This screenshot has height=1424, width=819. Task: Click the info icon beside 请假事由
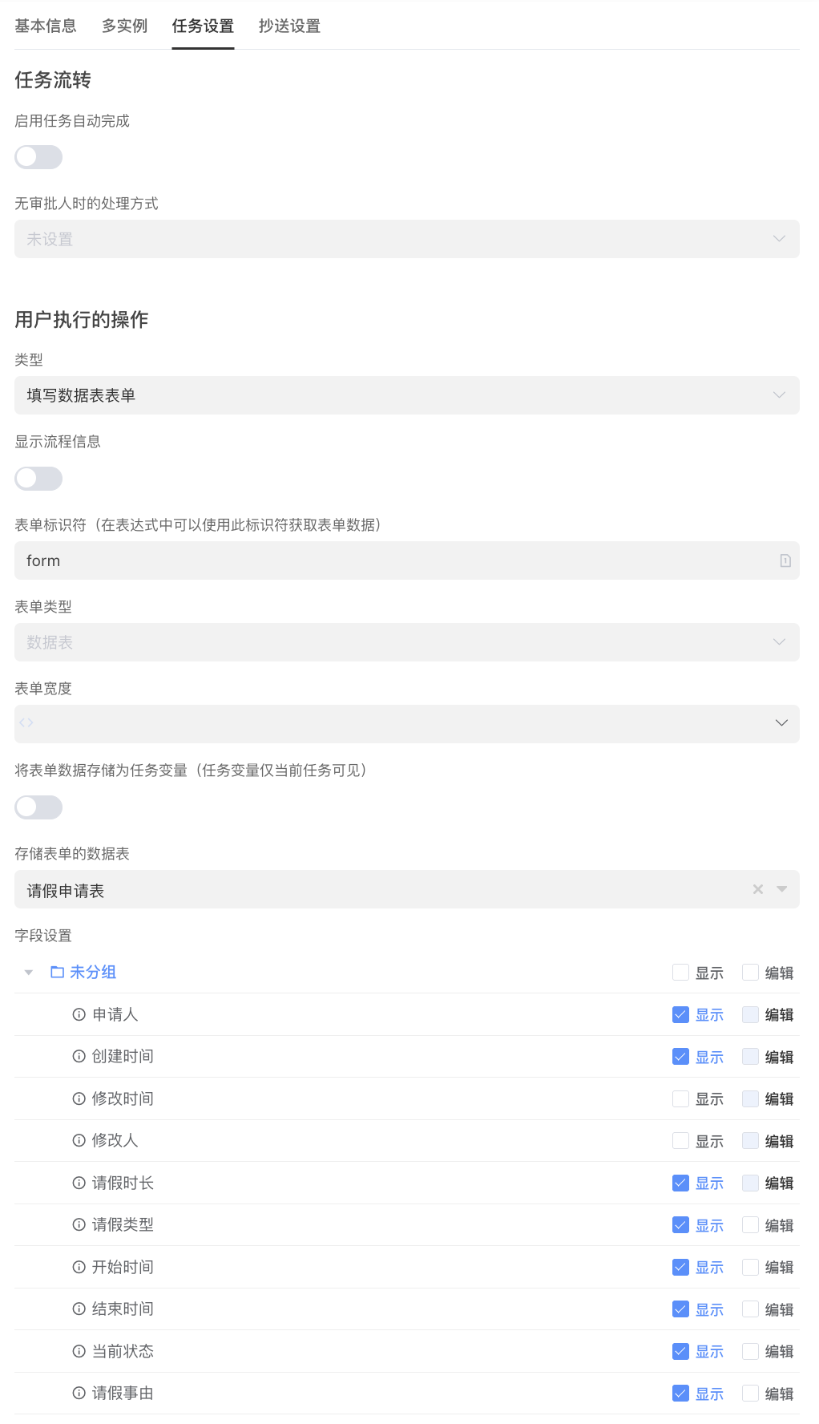pos(79,1393)
